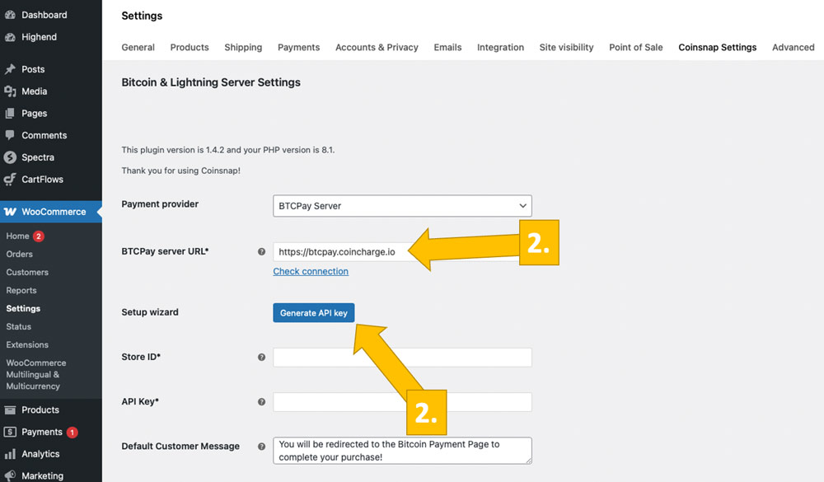The image size is (824, 482).
Task: Open the Payment provider dropdown
Action: point(402,205)
